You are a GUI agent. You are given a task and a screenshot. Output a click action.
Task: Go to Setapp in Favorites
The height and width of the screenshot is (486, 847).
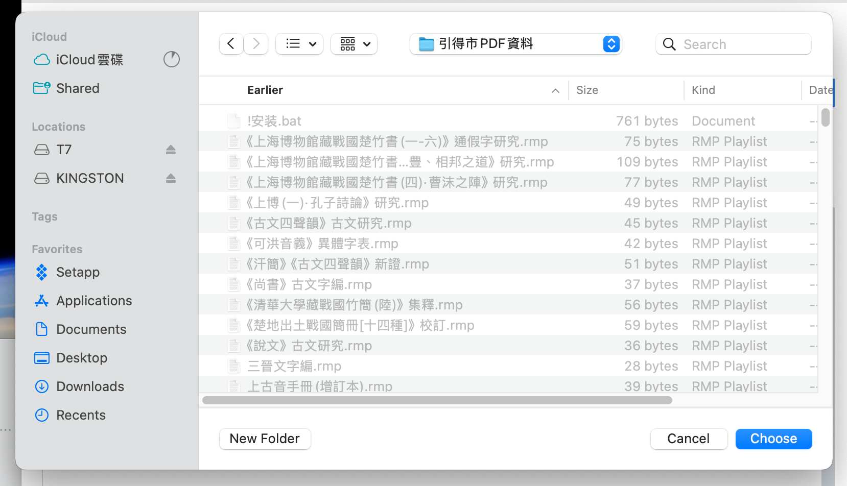click(78, 272)
